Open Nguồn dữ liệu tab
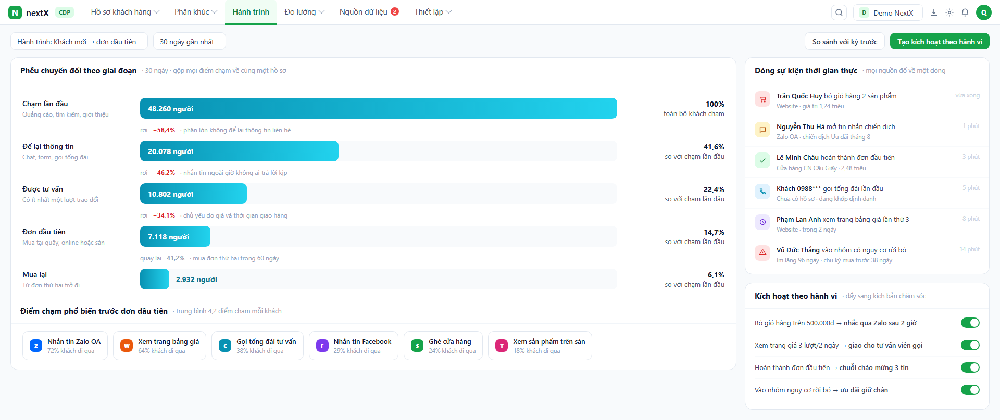Screen dimensions: 1000x420 pos(369,12)
